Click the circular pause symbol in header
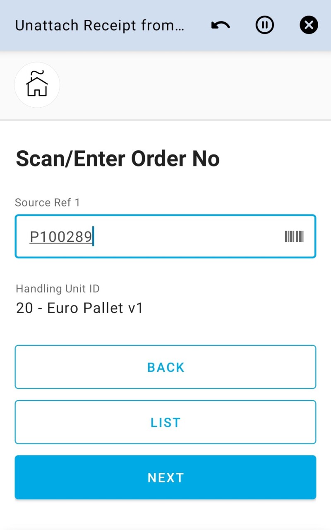The height and width of the screenshot is (530, 331). tap(265, 26)
